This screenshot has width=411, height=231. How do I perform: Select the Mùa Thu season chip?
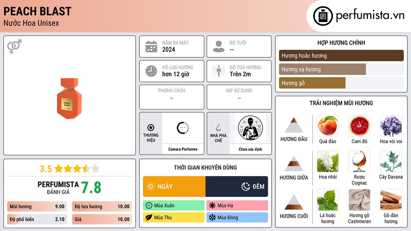(x=174, y=217)
